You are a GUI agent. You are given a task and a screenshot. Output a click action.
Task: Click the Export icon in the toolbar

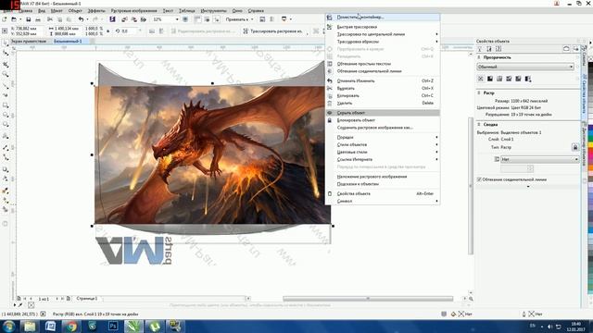[133, 19]
